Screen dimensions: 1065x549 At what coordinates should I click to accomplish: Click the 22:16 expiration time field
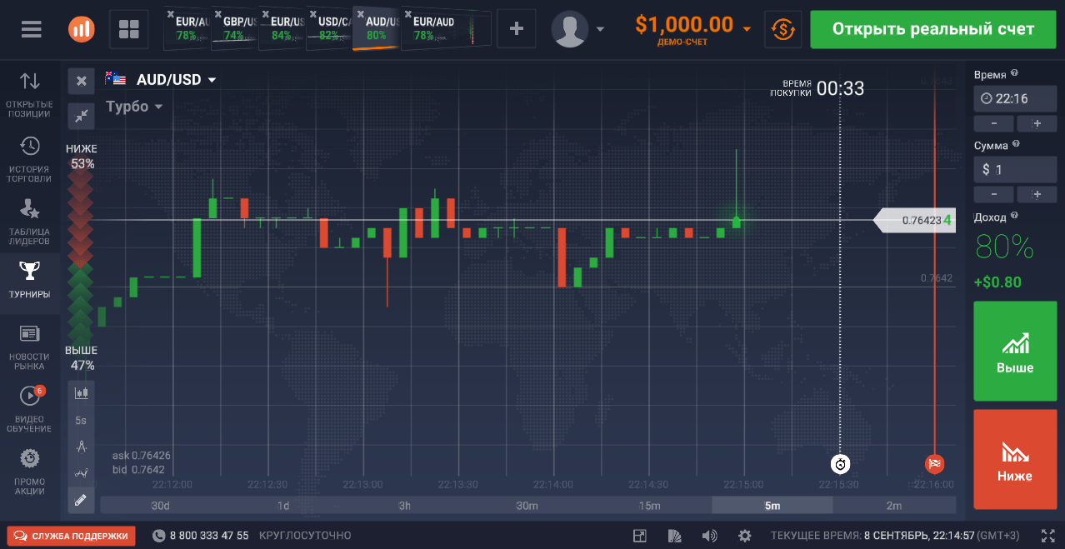1015,98
